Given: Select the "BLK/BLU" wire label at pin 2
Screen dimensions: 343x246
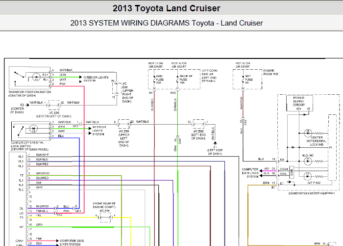Looking at the screenshot, I should click(x=42, y=160).
